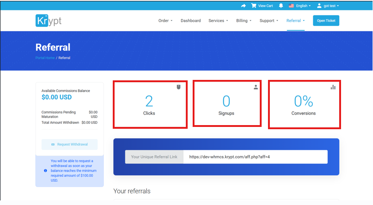This screenshot has width=373, height=205.
Task: Click the Krypt logo
Action: tap(49, 21)
